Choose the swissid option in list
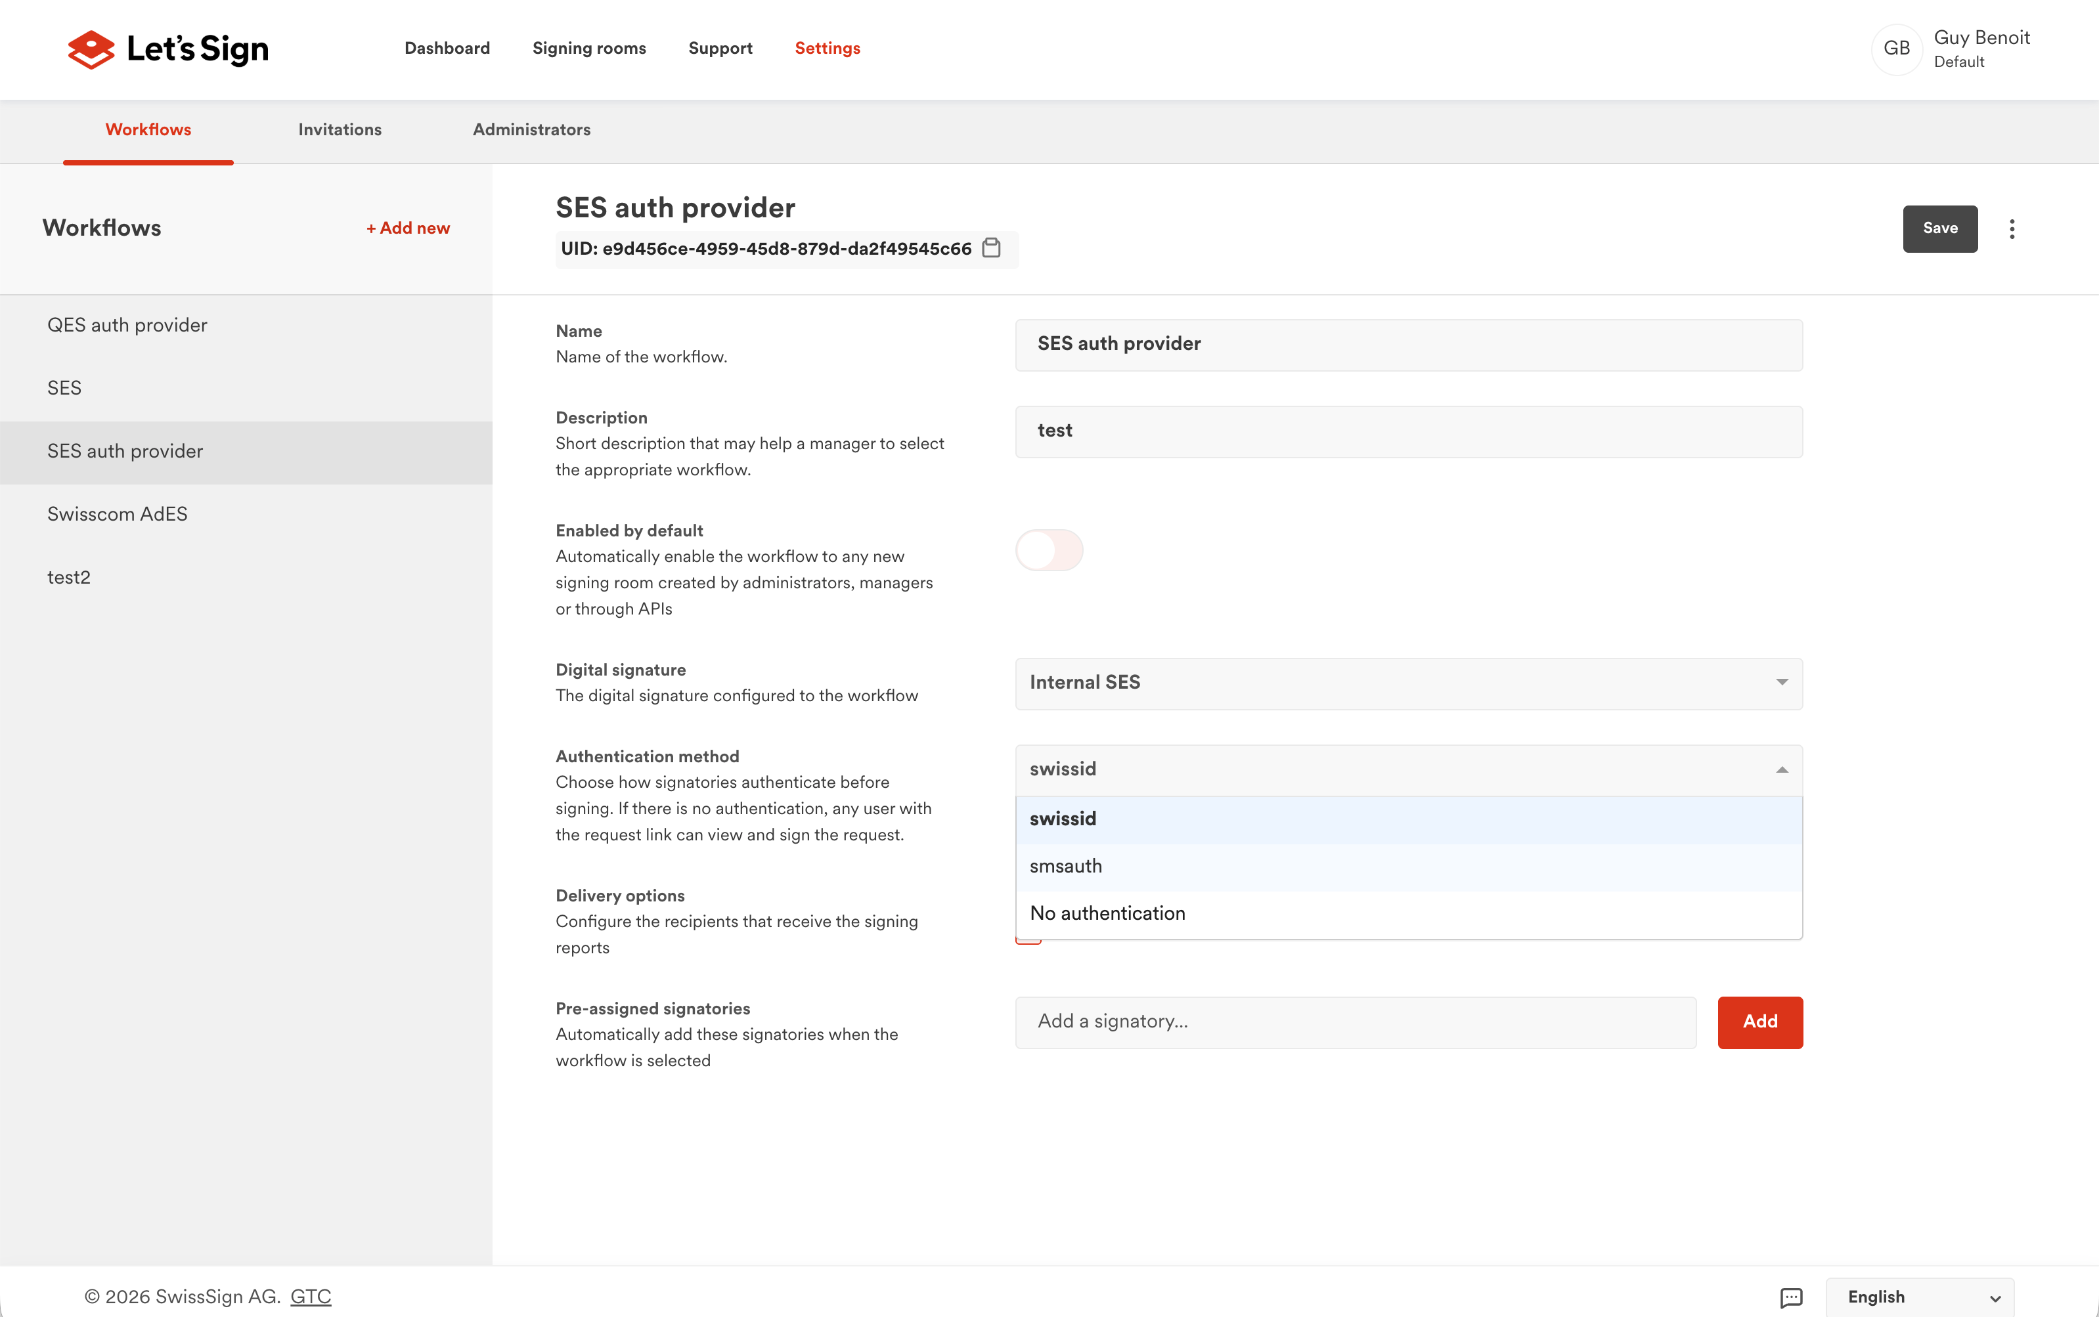Viewport: 2099px width, 1317px height. pyautogui.click(x=1408, y=819)
